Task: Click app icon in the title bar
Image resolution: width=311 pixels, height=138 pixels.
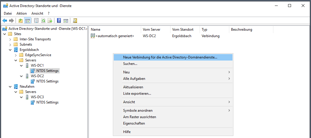Action: pos(5,6)
